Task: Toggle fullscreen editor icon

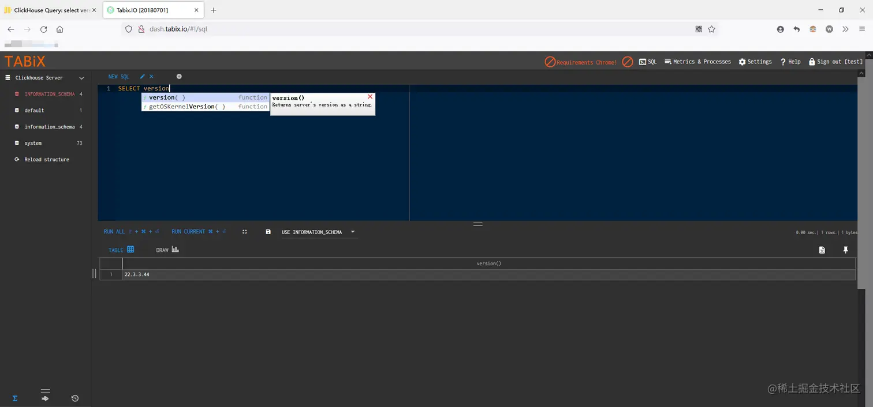Action: 245,232
